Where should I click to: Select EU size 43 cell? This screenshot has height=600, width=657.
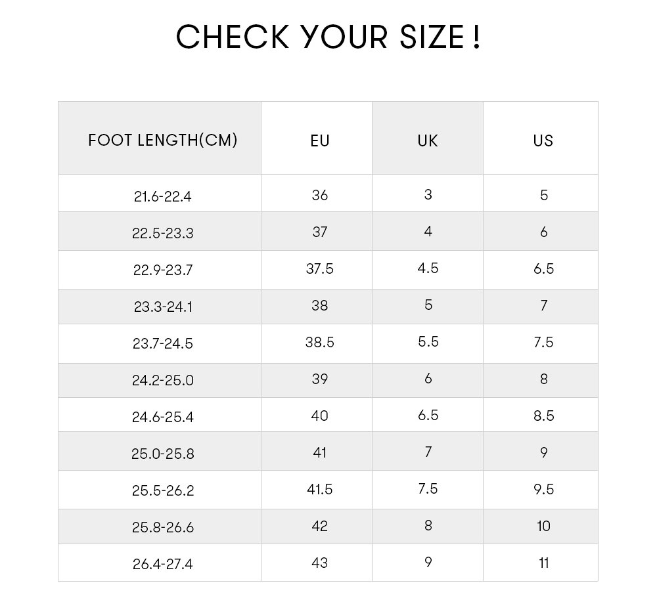pos(319,563)
